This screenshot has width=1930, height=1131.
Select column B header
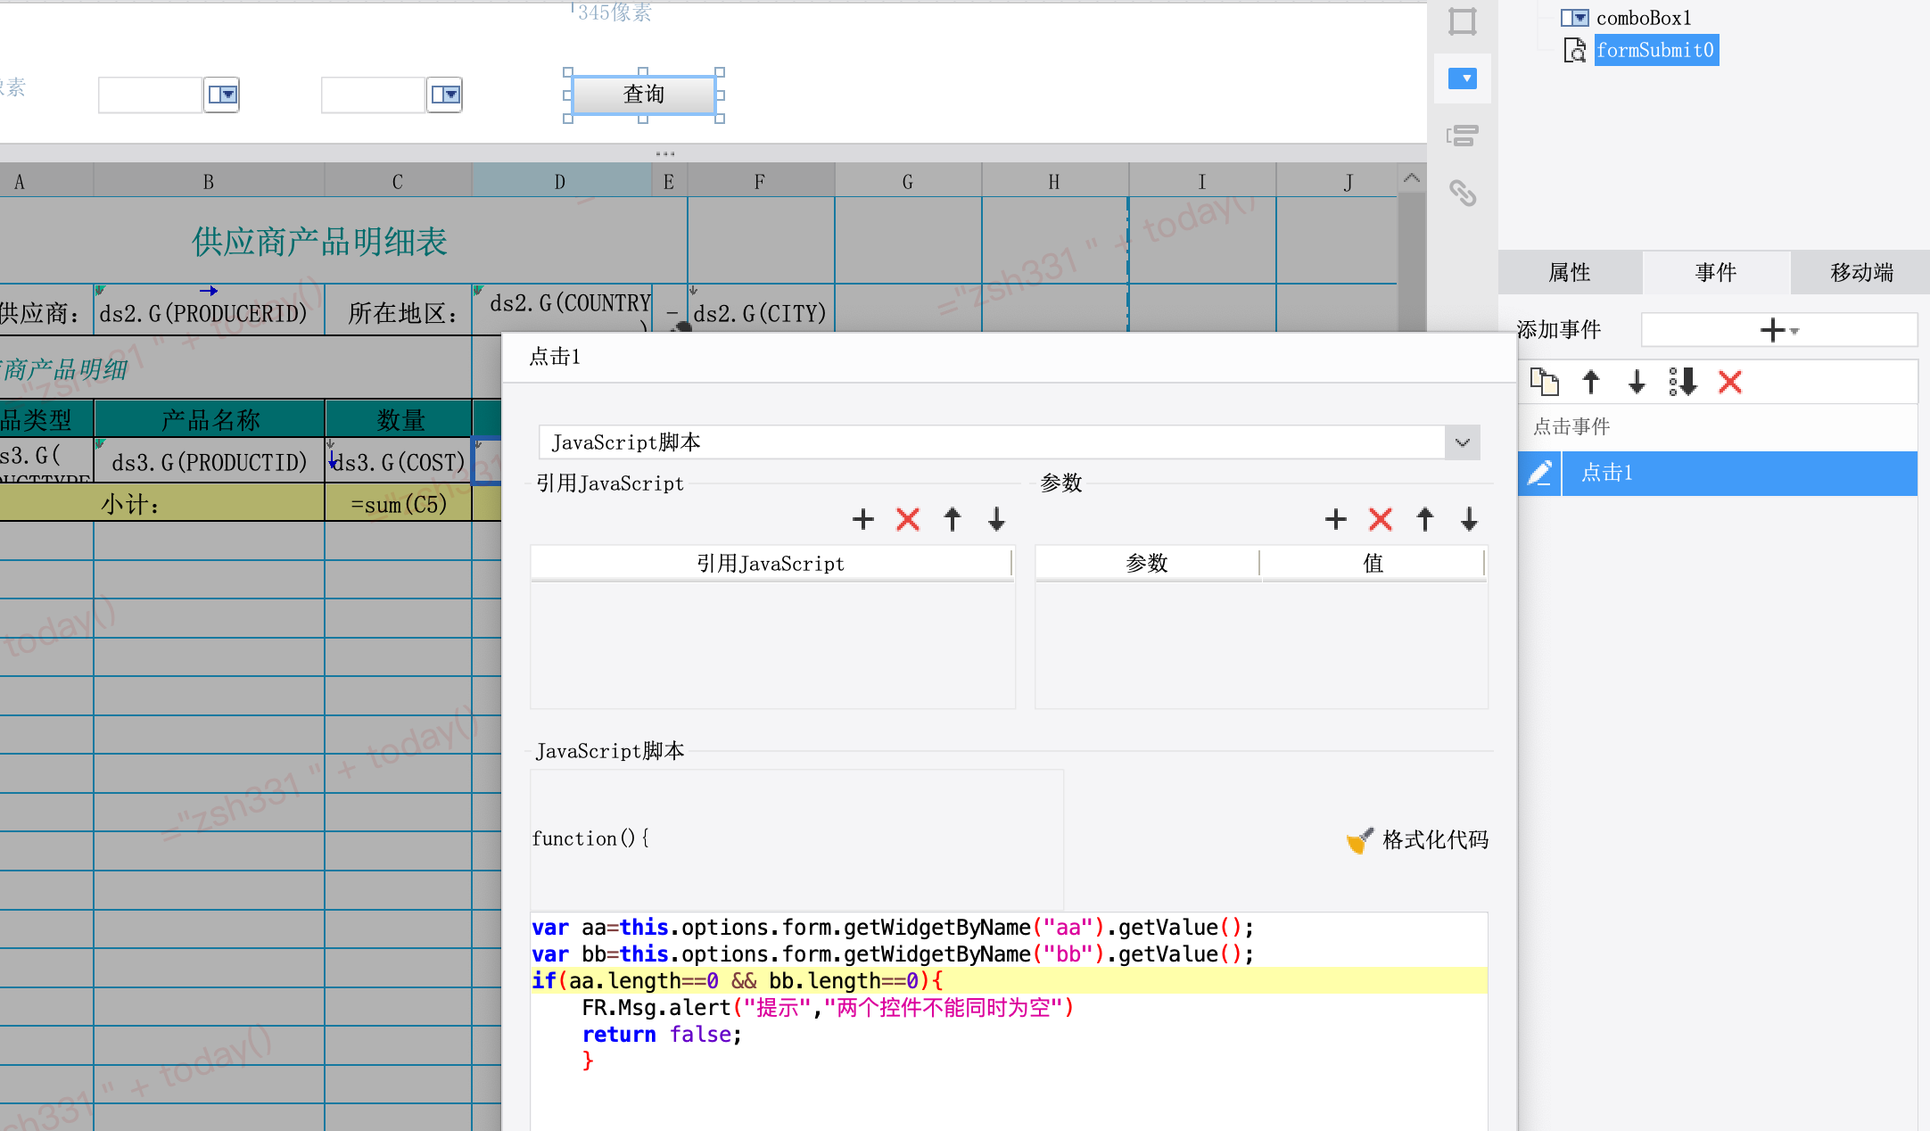click(x=209, y=181)
